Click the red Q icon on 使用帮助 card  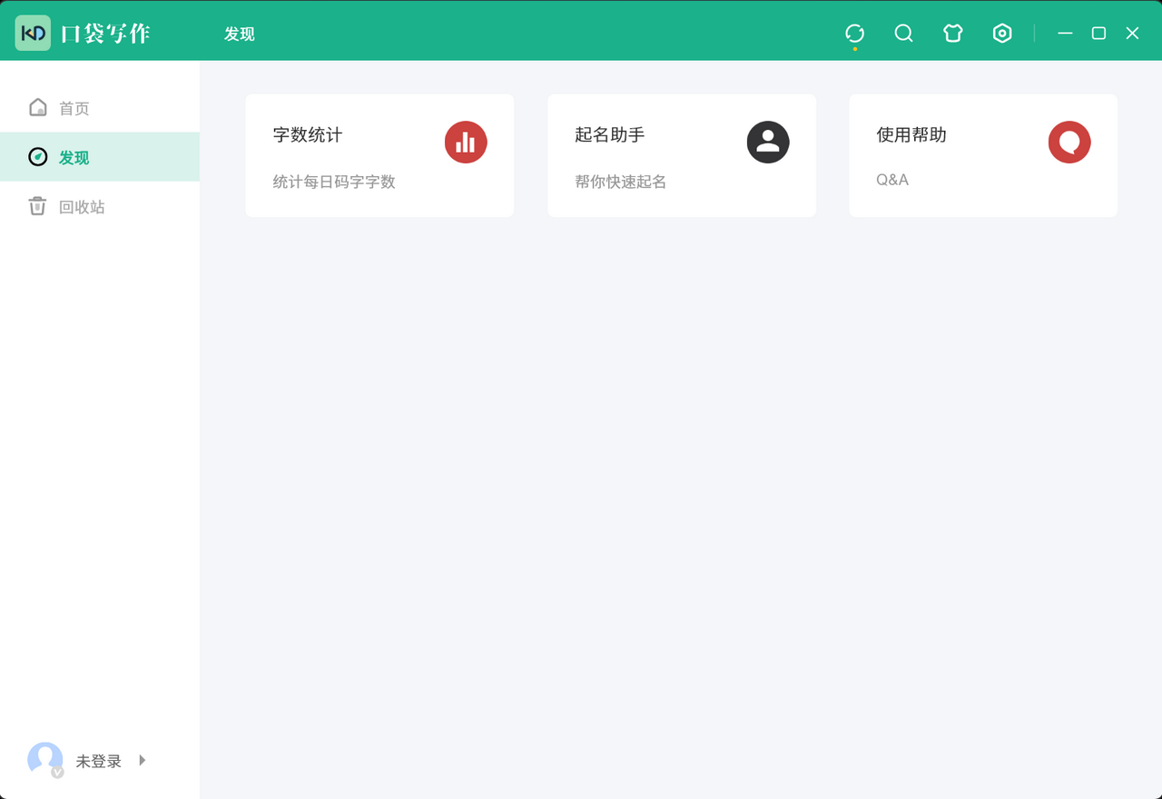(x=1069, y=143)
